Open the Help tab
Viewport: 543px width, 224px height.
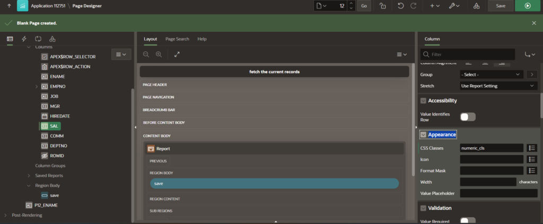pyautogui.click(x=202, y=39)
